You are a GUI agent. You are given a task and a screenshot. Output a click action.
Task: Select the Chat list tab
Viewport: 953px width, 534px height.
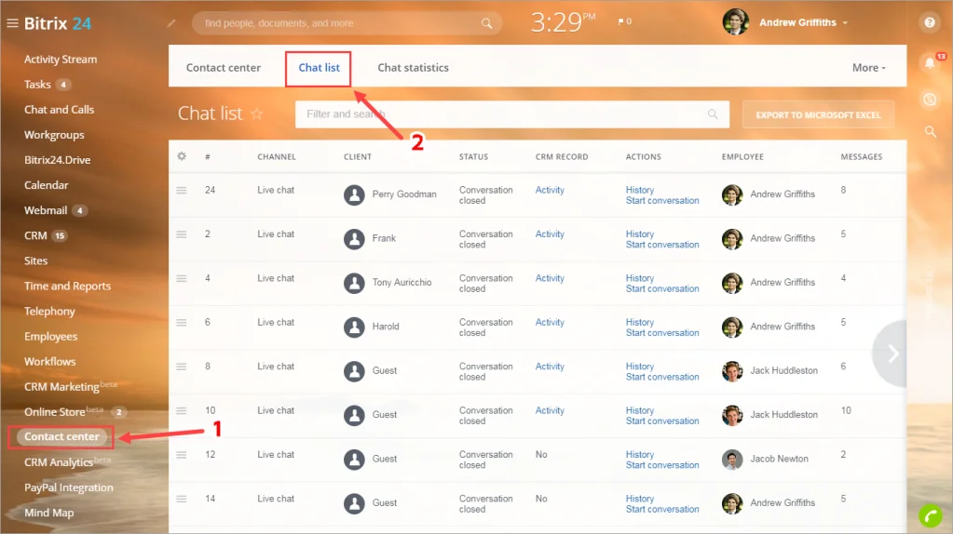coord(319,68)
